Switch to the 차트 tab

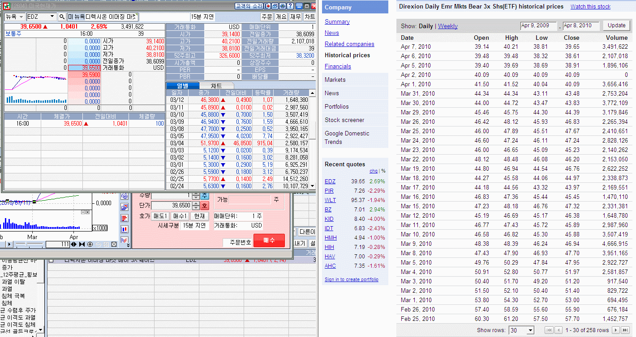(216, 86)
